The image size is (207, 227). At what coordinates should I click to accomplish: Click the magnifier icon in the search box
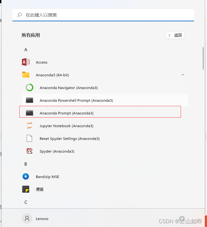(19, 15)
